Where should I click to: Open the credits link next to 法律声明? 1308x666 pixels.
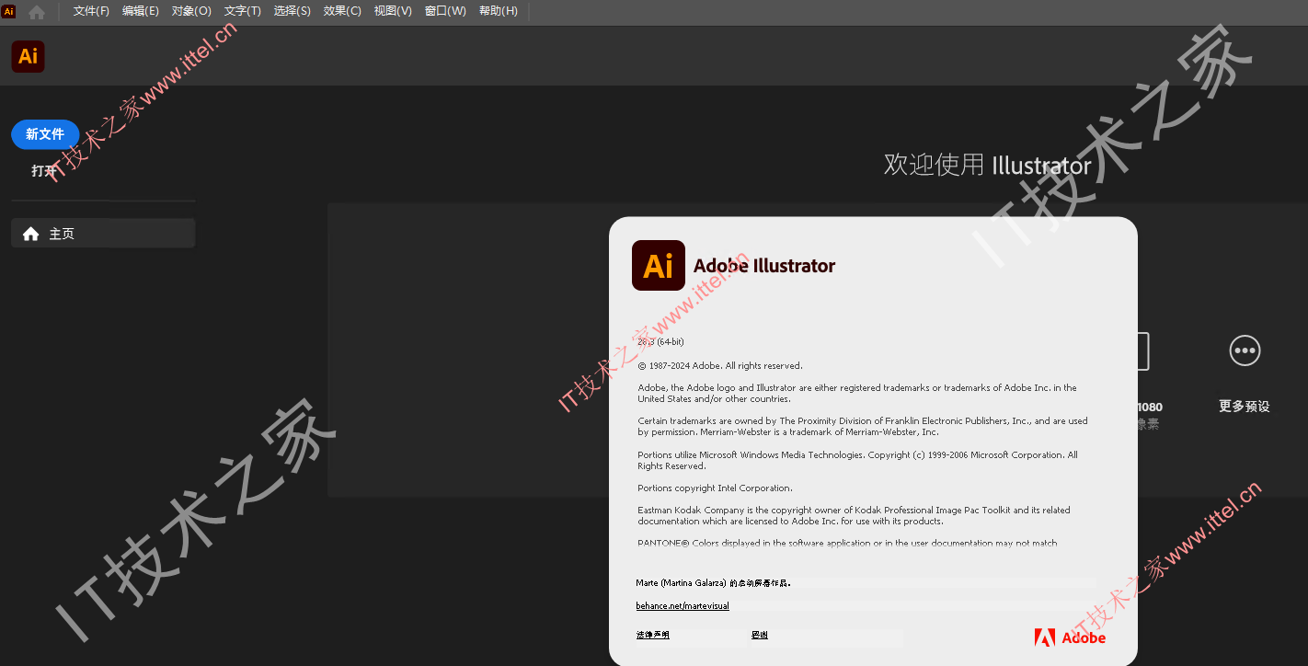coord(760,635)
